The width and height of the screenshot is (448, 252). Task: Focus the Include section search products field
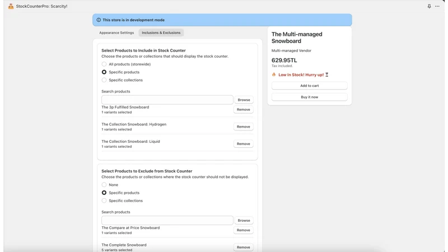pyautogui.click(x=167, y=100)
